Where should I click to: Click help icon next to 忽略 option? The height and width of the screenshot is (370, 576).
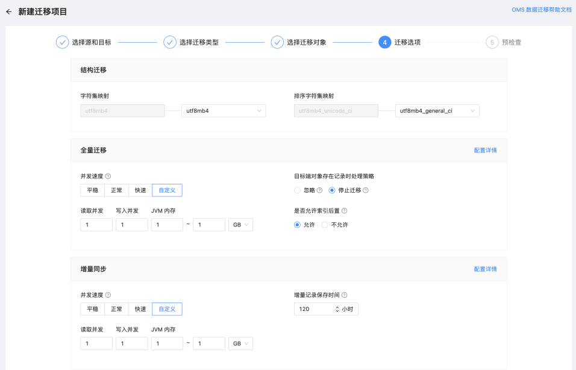(x=319, y=190)
